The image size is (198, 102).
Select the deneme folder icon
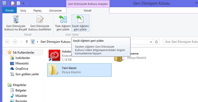point(118,59)
